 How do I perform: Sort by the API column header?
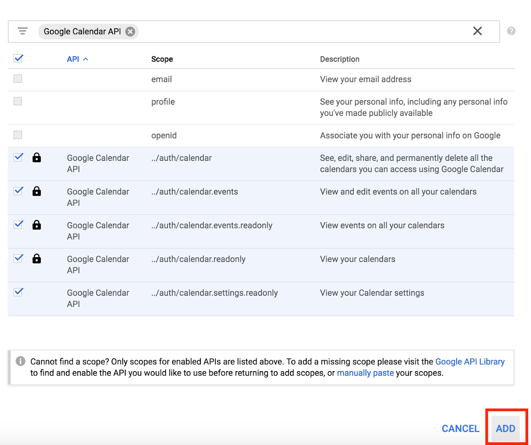(x=77, y=59)
